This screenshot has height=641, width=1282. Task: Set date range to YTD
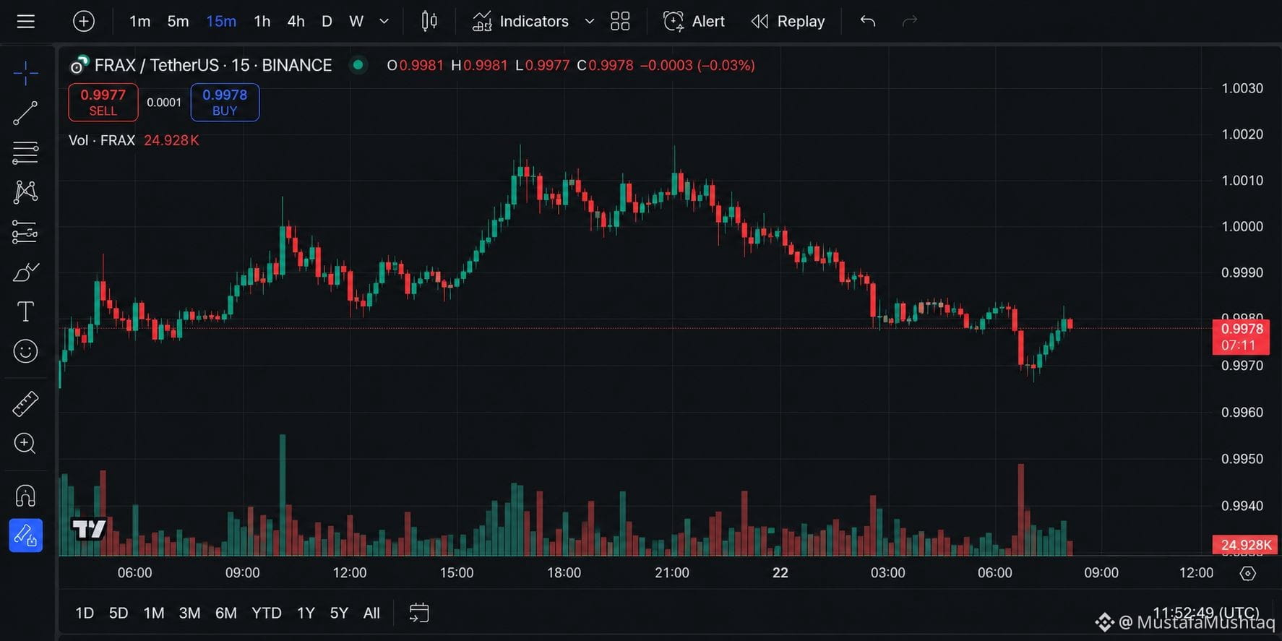tap(267, 613)
